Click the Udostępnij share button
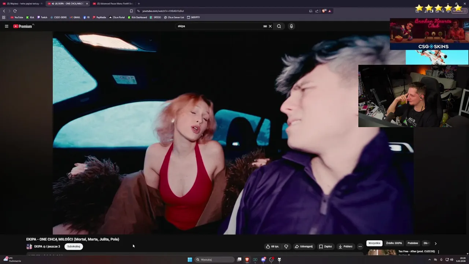469x264 pixels. click(304, 246)
